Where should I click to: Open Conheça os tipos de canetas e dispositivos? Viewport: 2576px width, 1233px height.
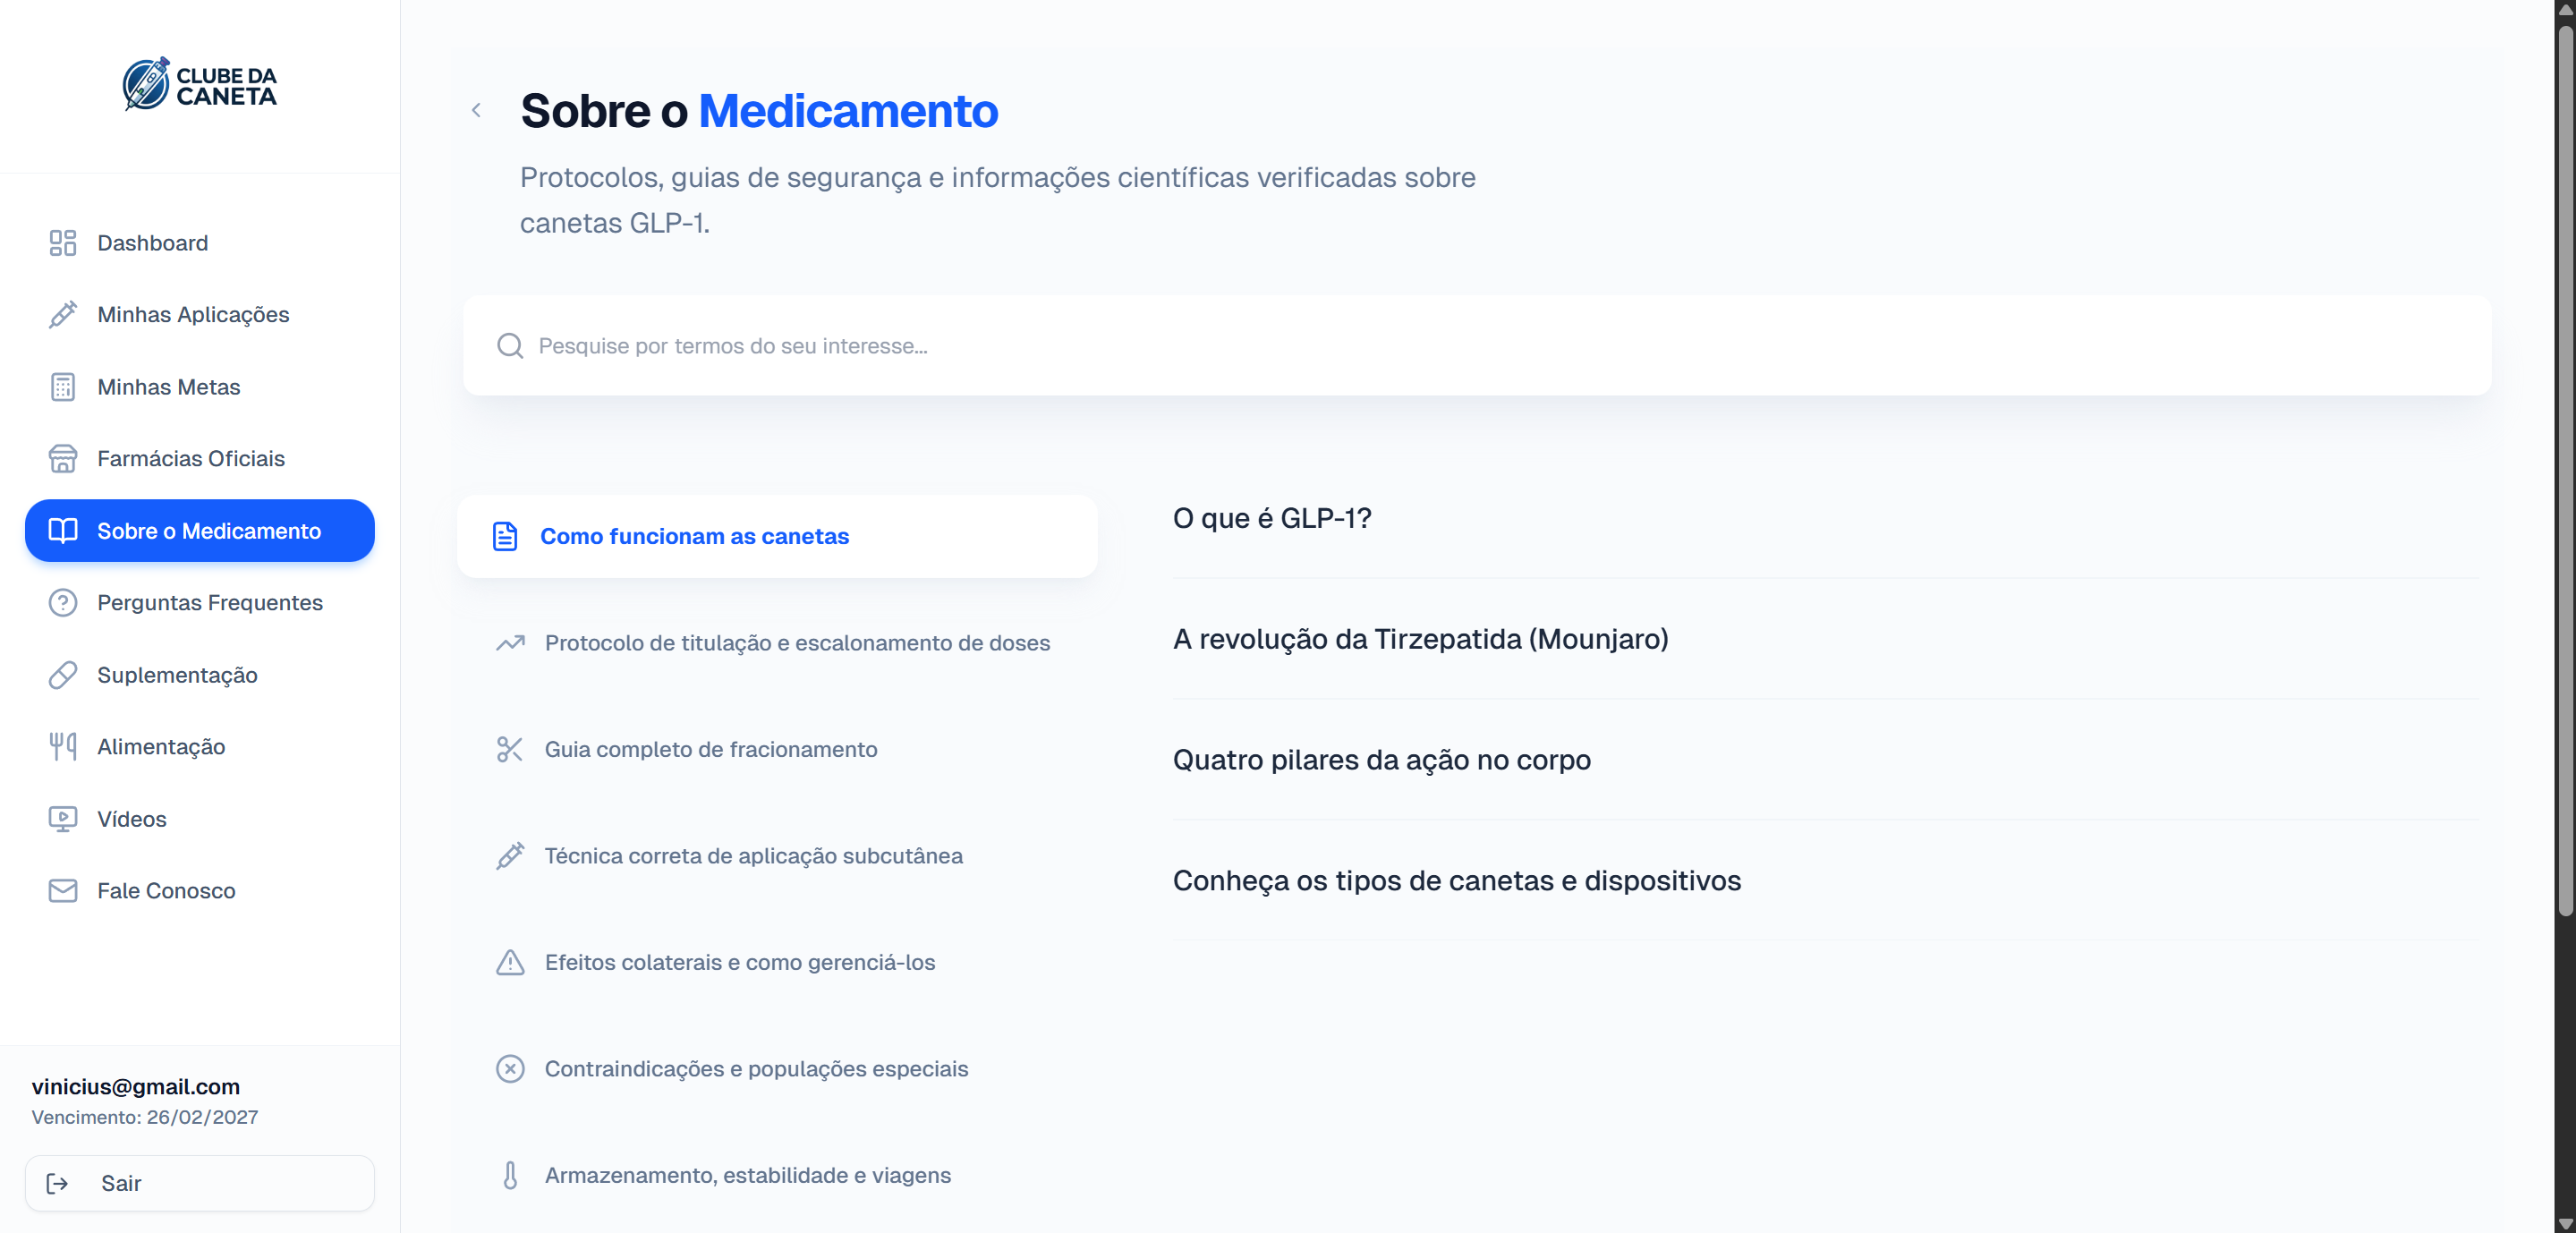pos(1456,881)
